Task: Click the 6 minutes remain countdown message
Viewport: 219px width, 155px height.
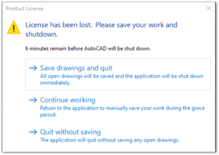Action: point(88,48)
